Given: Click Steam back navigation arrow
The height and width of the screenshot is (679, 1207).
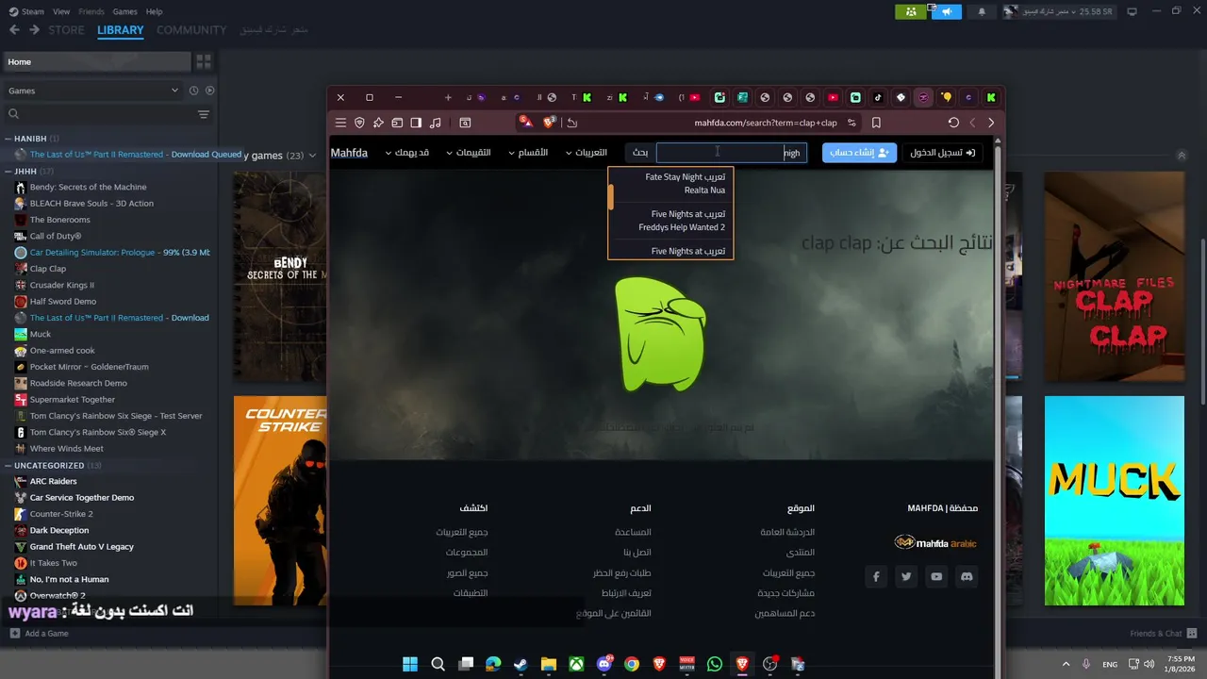Looking at the screenshot, I should coord(14,30).
